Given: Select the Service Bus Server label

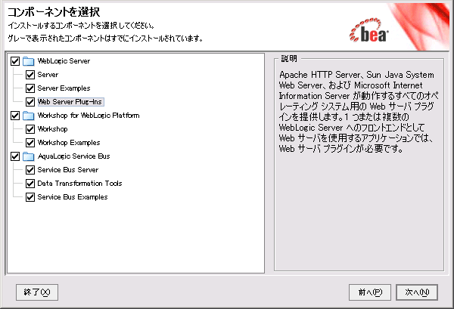Looking at the screenshot, I should pyautogui.click(x=68, y=170).
